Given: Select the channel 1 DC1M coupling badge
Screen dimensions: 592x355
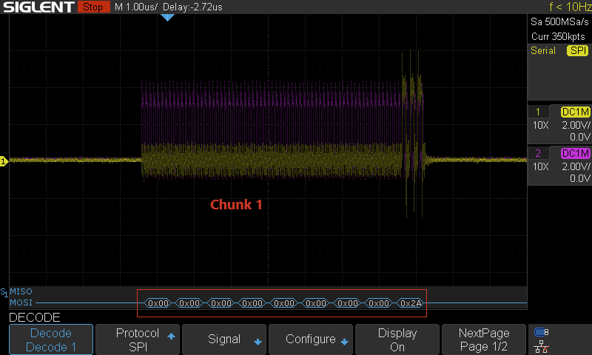Looking at the screenshot, I should point(575,112).
